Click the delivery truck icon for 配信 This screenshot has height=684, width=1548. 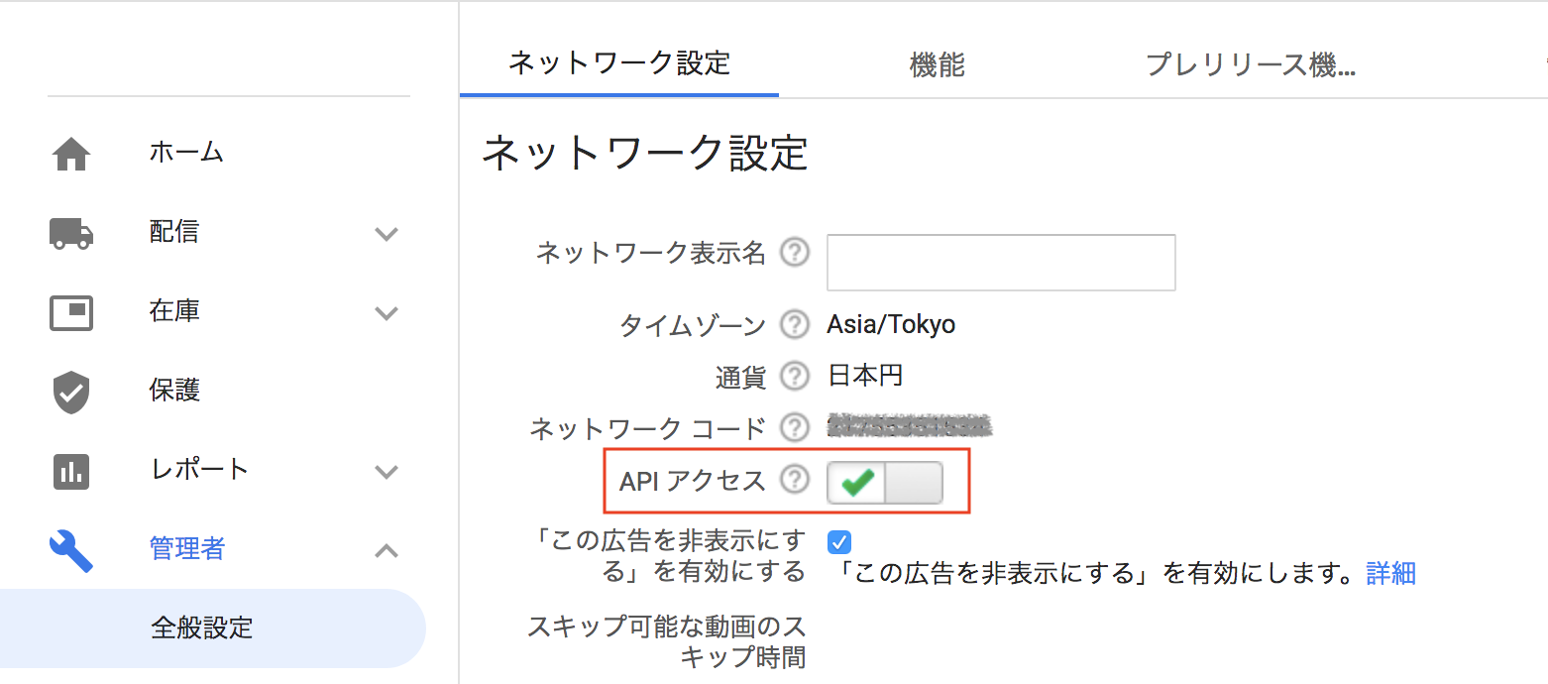click(x=71, y=233)
